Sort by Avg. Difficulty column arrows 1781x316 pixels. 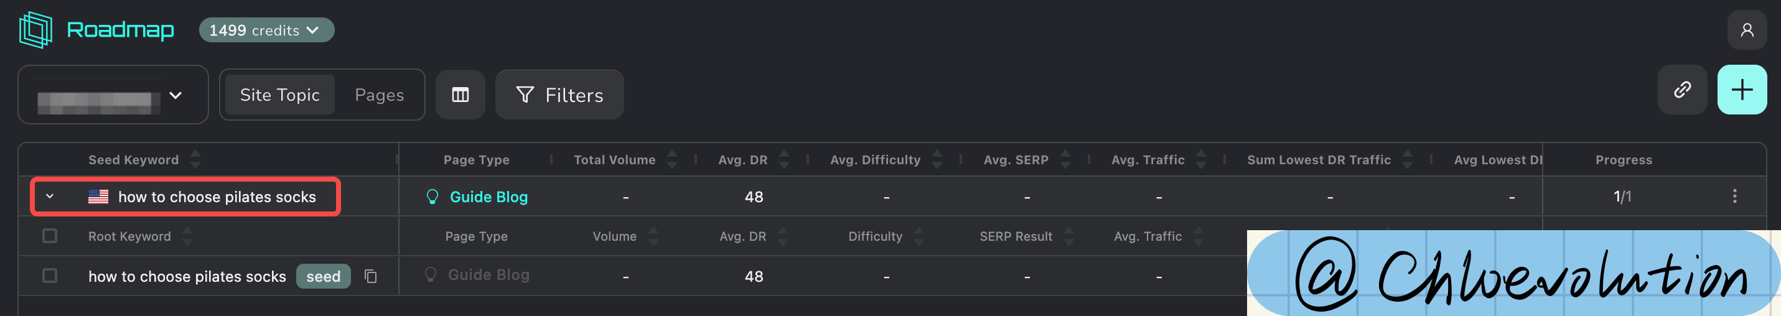pyautogui.click(x=937, y=160)
